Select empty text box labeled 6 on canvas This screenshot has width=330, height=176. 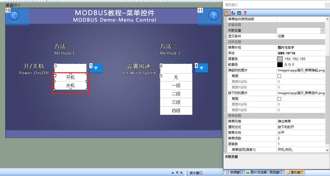click(x=176, y=68)
